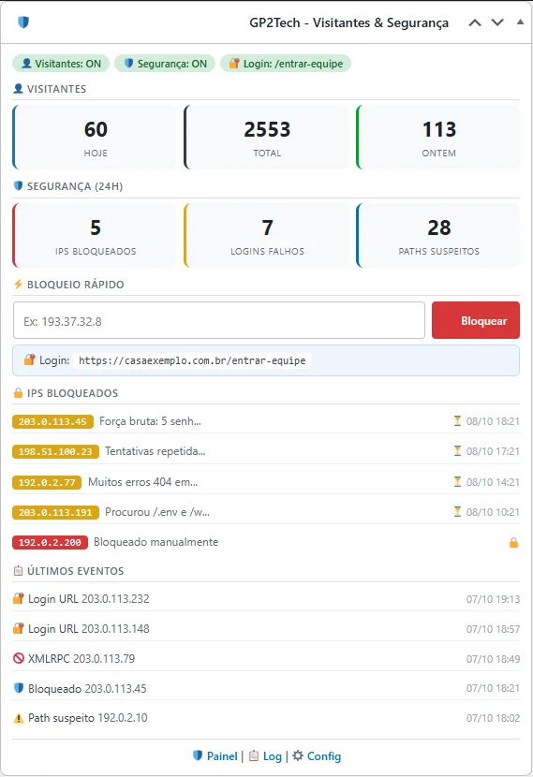Click the lock icon in login URL box

coord(30,359)
